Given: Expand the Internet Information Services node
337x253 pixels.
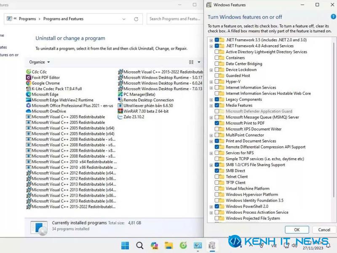Looking at the screenshot, I should [211, 88].
